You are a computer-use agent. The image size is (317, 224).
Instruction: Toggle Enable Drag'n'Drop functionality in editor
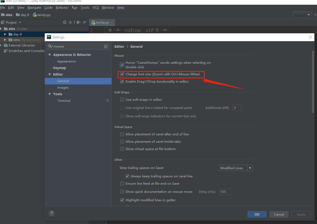122,82
